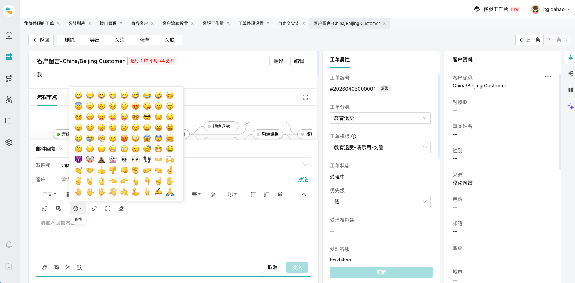Open the 正文 paragraph style dropdown
This screenshot has width=575, height=283.
tap(49, 194)
